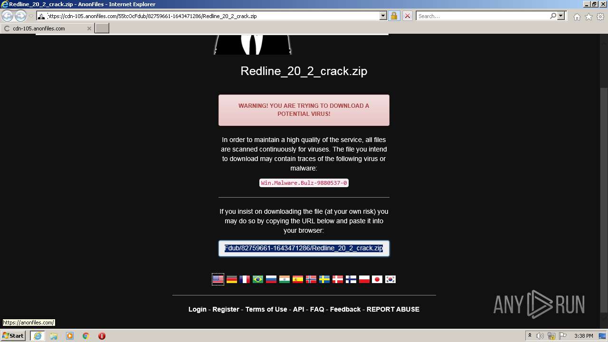The width and height of the screenshot is (608, 342).
Task: Click the Redline_20_2_crack.zip file title
Action: click(x=304, y=71)
